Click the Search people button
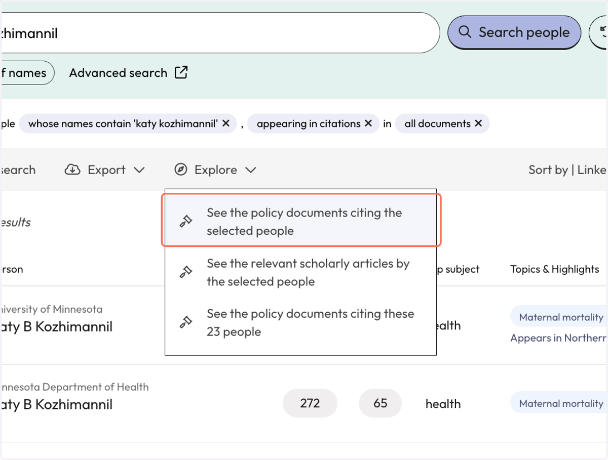608x460 pixels. (514, 32)
